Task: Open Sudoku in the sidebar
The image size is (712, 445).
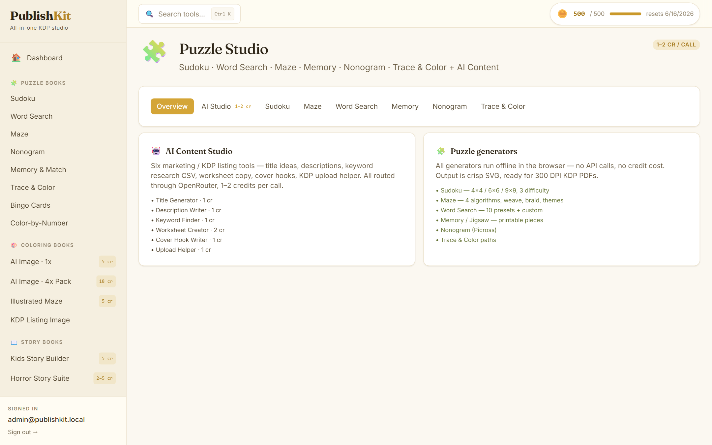Action: tap(63, 98)
